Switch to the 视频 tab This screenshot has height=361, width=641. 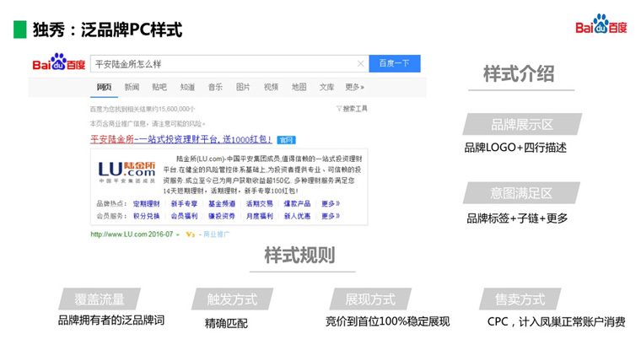(x=271, y=87)
